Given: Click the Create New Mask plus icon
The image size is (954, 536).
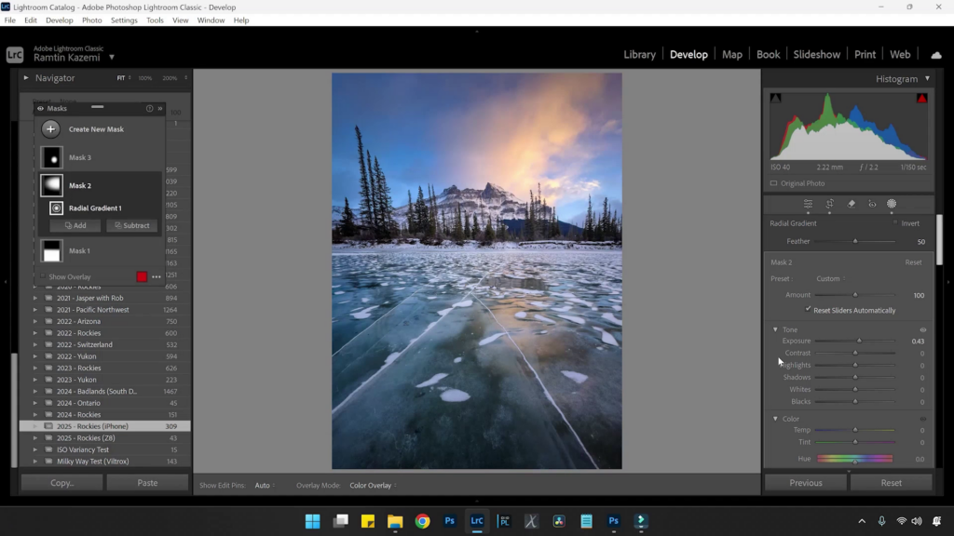Looking at the screenshot, I should 51,129.
